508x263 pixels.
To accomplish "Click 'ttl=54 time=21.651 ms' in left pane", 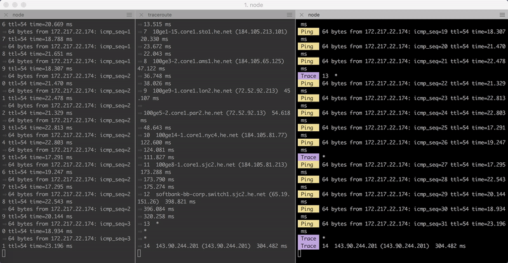I will (40, 54).
